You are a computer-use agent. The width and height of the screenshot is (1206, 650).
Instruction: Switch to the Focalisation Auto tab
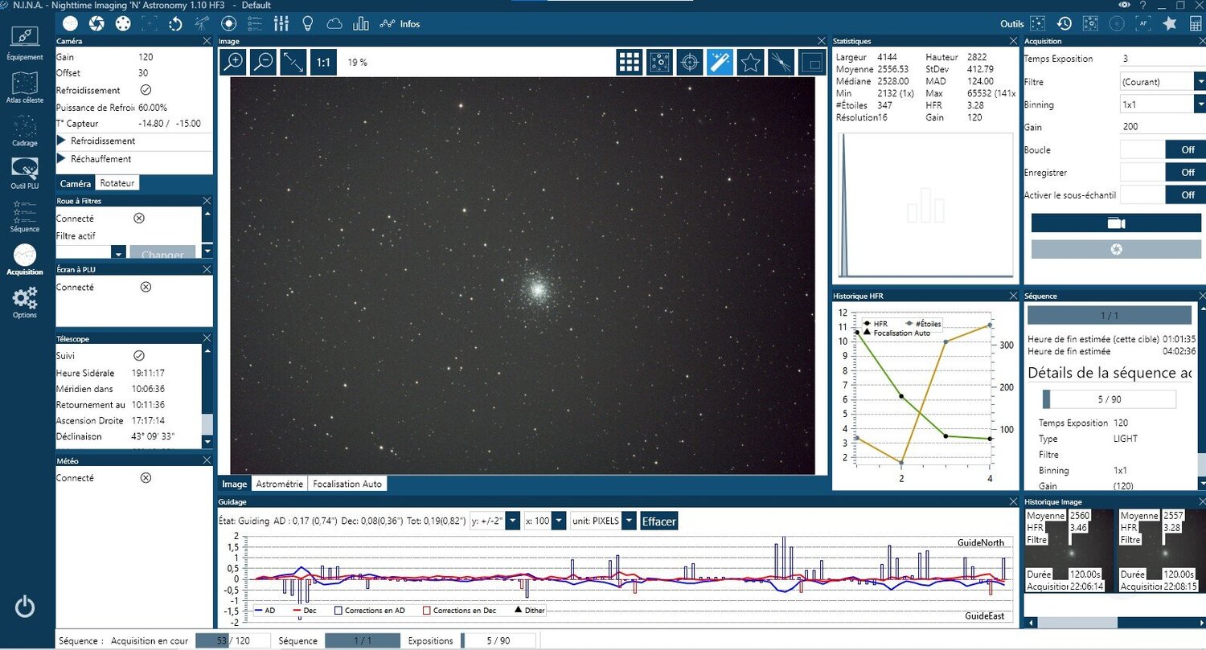(x=347, y=484)
